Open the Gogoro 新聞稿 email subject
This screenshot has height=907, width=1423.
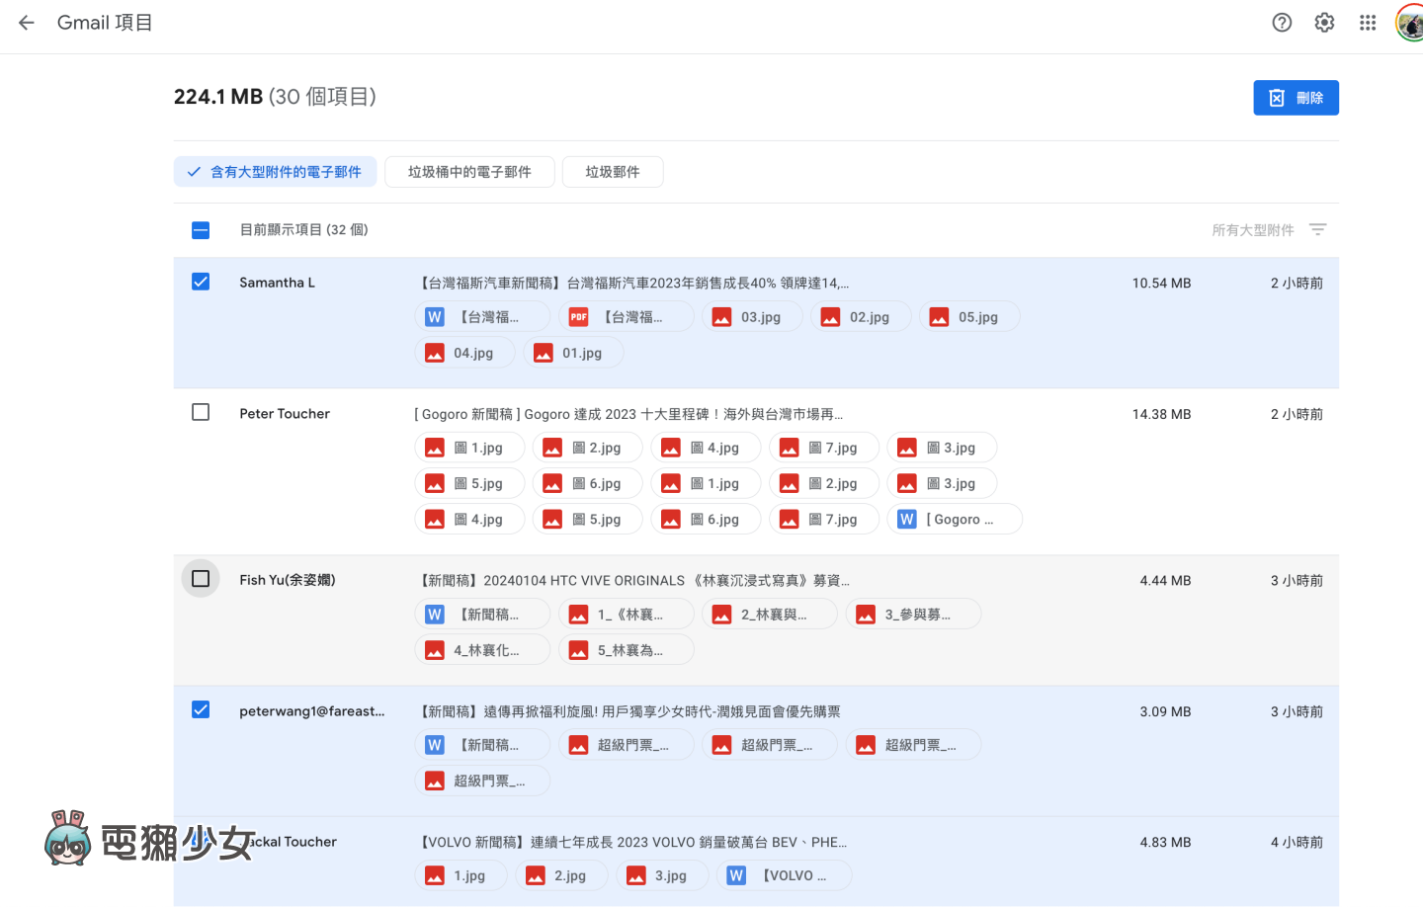pos(628,414)
